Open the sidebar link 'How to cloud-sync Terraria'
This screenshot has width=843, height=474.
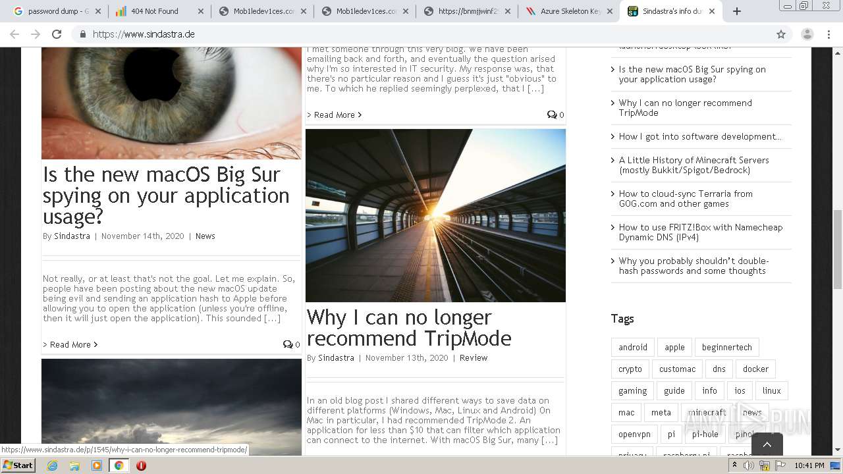686,199
